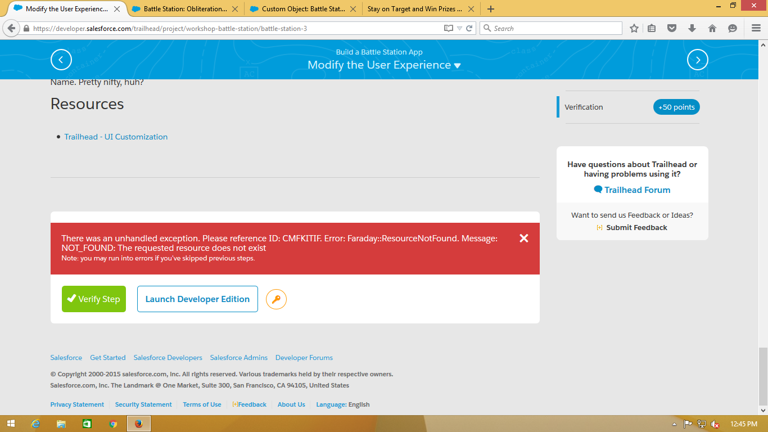Click the Build a Battle Station App heading

(x=380, y=52)
